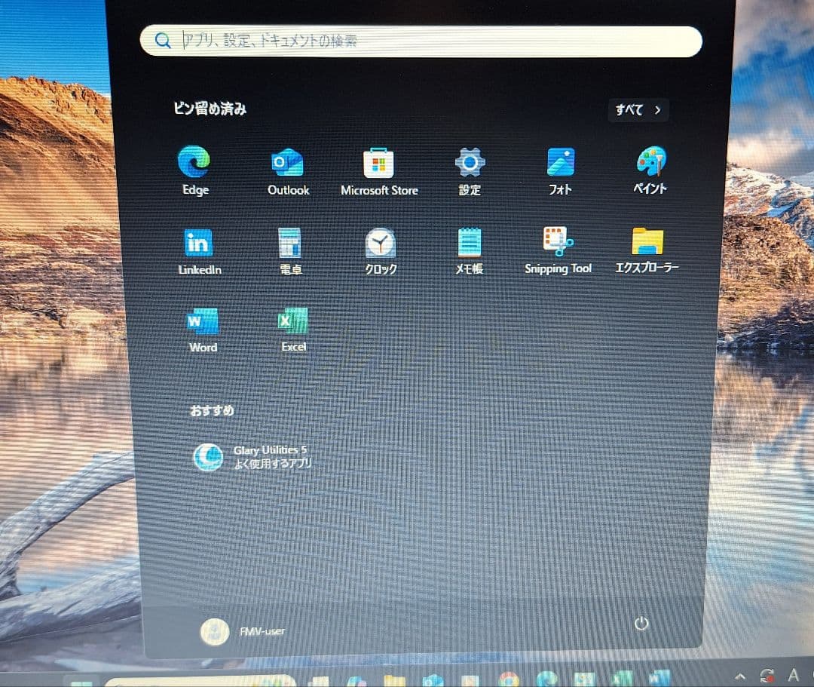Show all apps with すべて button
Viewport: 814px width, 687px height.
click(638, 110)
